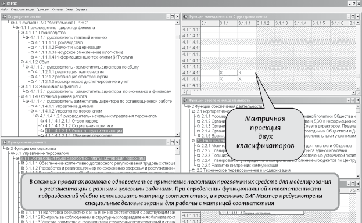
Task: Select 4.1.1.4.1.2.1.3 Оплата труда и мотивация
Action: (x=83, y=131)
